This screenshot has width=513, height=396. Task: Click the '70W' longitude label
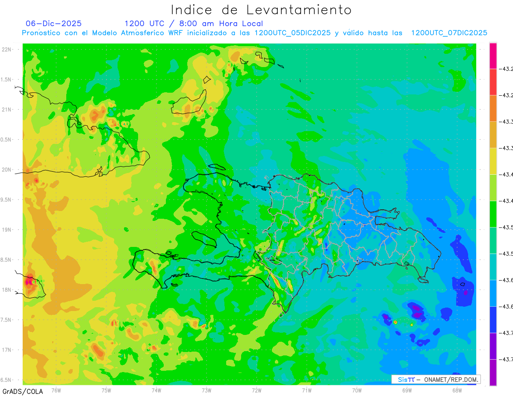coord(357,390)
